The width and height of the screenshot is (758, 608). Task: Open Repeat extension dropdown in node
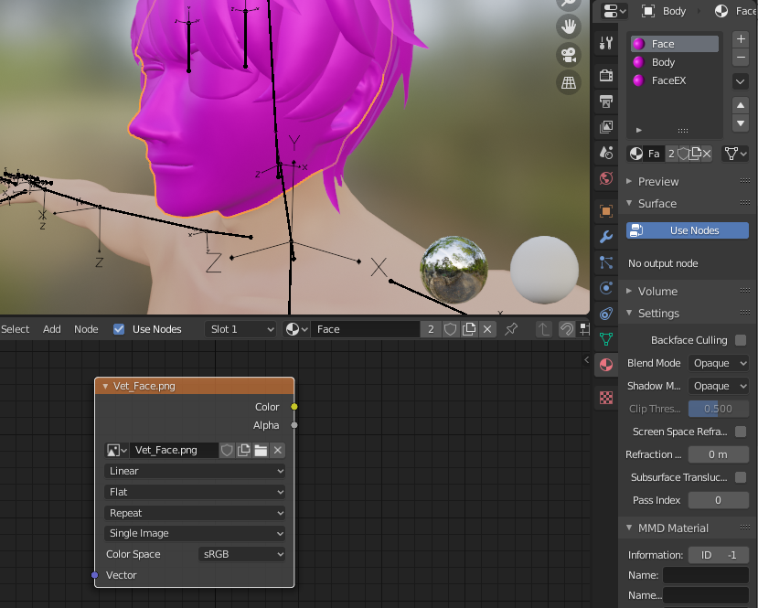(195, 513)
